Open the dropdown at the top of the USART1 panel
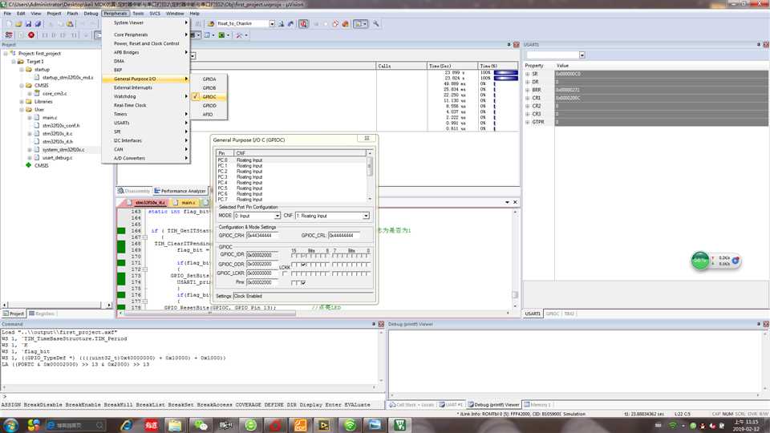Image resolution: width=770 pixels, height=433 pixels. click(x=582, y=55)
